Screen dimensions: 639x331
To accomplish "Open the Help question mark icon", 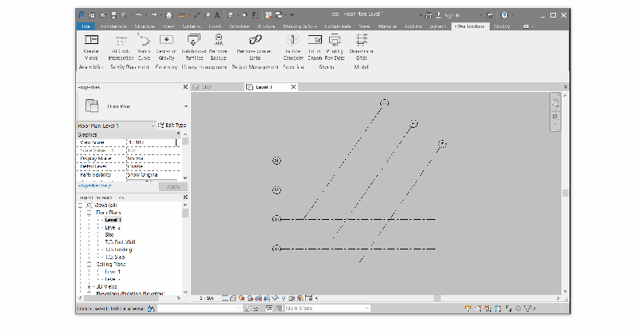I will point(505,15).
